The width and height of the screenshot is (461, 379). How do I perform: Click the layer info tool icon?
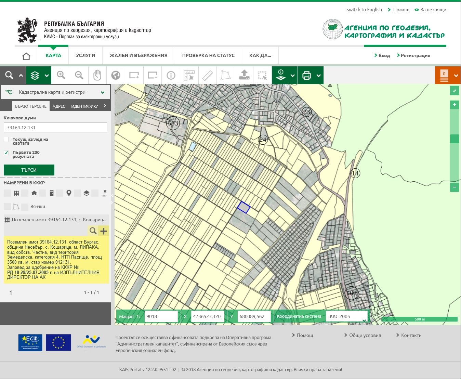point(280,75)
